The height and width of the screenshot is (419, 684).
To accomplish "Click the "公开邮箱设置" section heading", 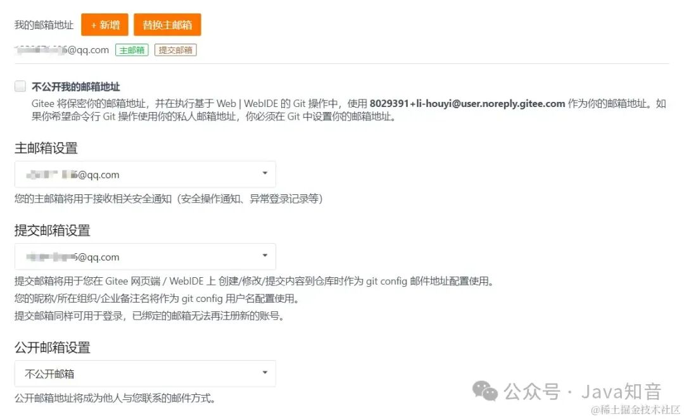I will pyautogui.click(x=53, y=347).
